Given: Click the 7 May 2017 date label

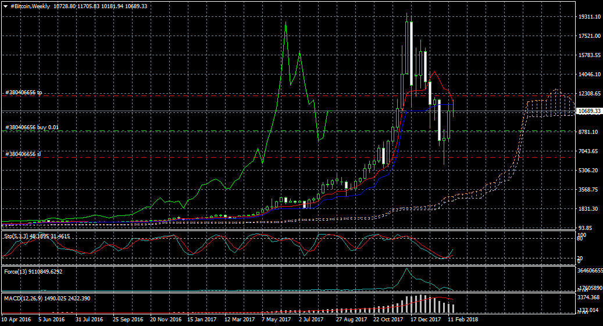Looking at the screenshot, I should 276,320.
